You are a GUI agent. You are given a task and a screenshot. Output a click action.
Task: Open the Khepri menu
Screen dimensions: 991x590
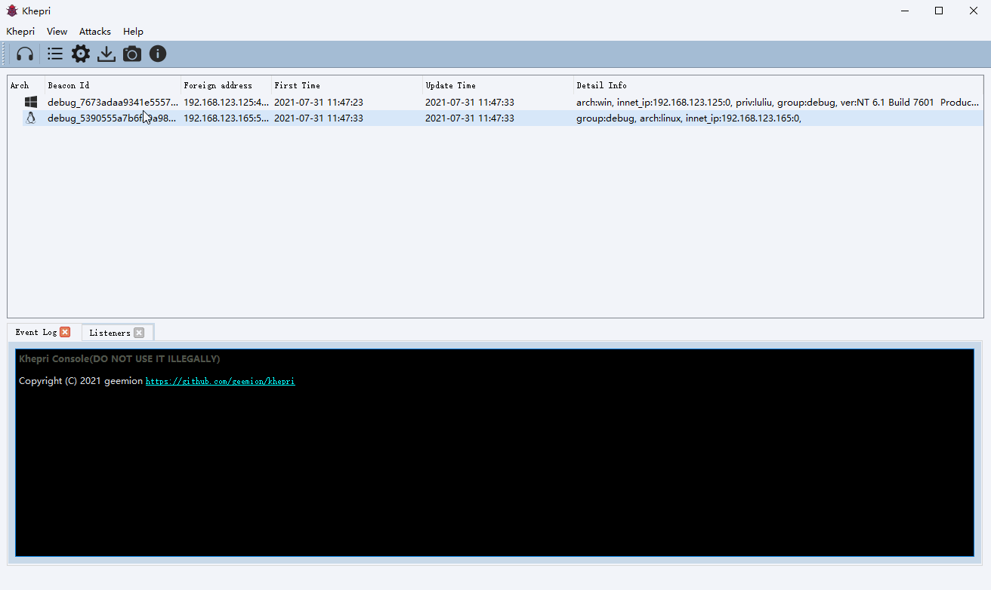(x=20, y=32)
